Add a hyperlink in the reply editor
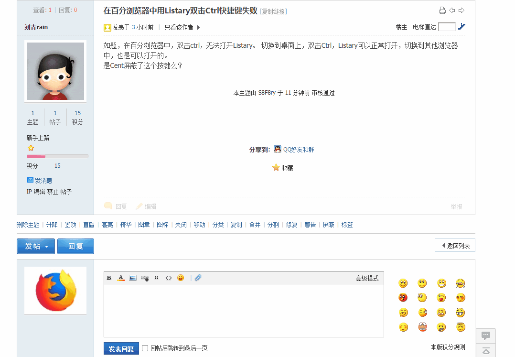The height and width of the screenshot is (357, 515). (145, 278)
